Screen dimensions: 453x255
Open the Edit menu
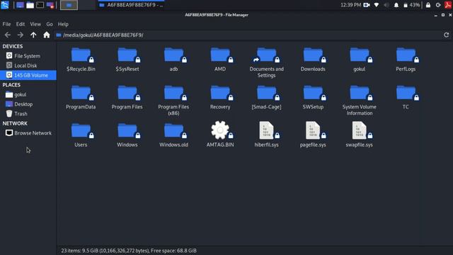[21, 24]
